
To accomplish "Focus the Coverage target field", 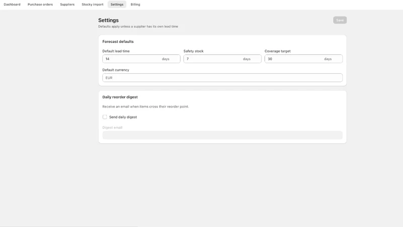I will (303, 59).
